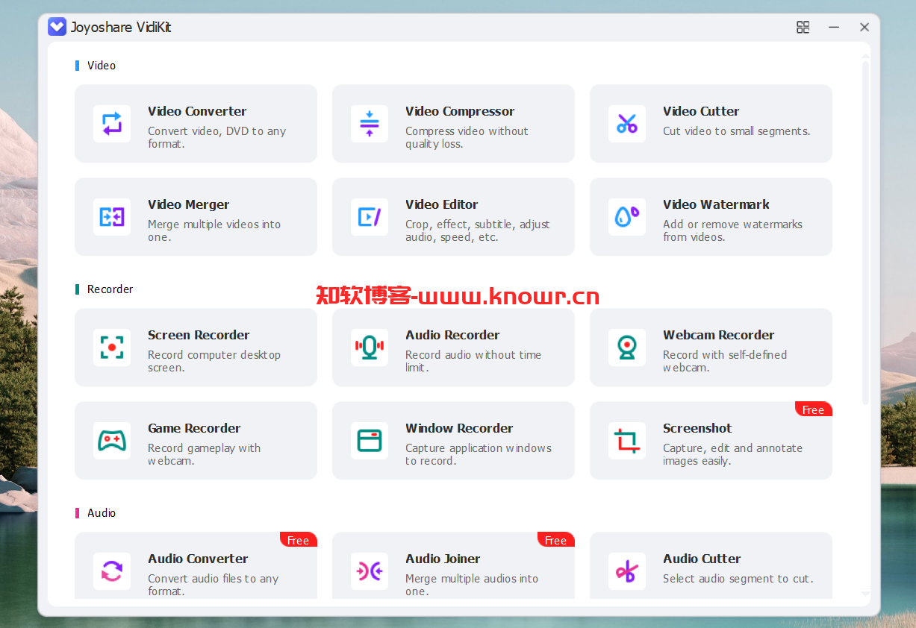The height and width of the screenshot is (628, 916).
Task: Click the Video Editor title
Action: coord(442,205)
